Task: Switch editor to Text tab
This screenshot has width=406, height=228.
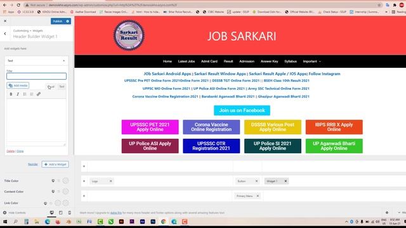Action: coord(62,87)
